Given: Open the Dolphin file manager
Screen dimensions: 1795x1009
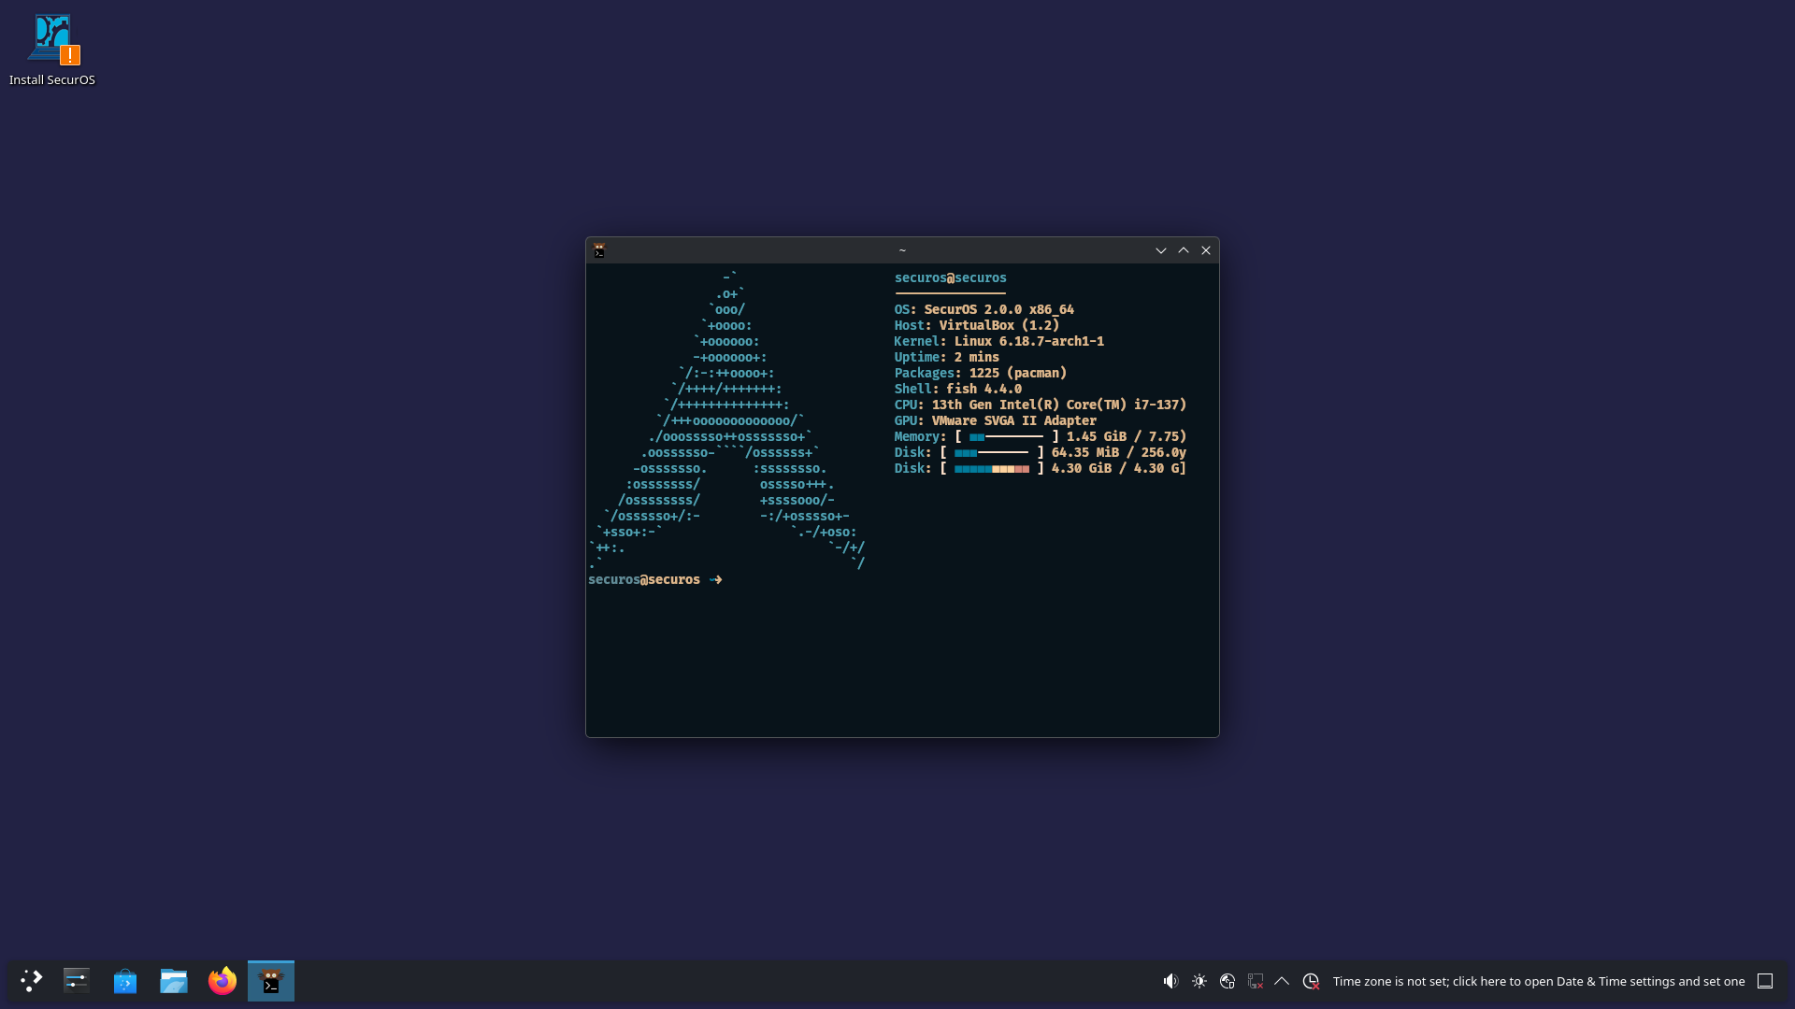Looking at the screenshot, I should pyautogui.click(x=173, y=981).
